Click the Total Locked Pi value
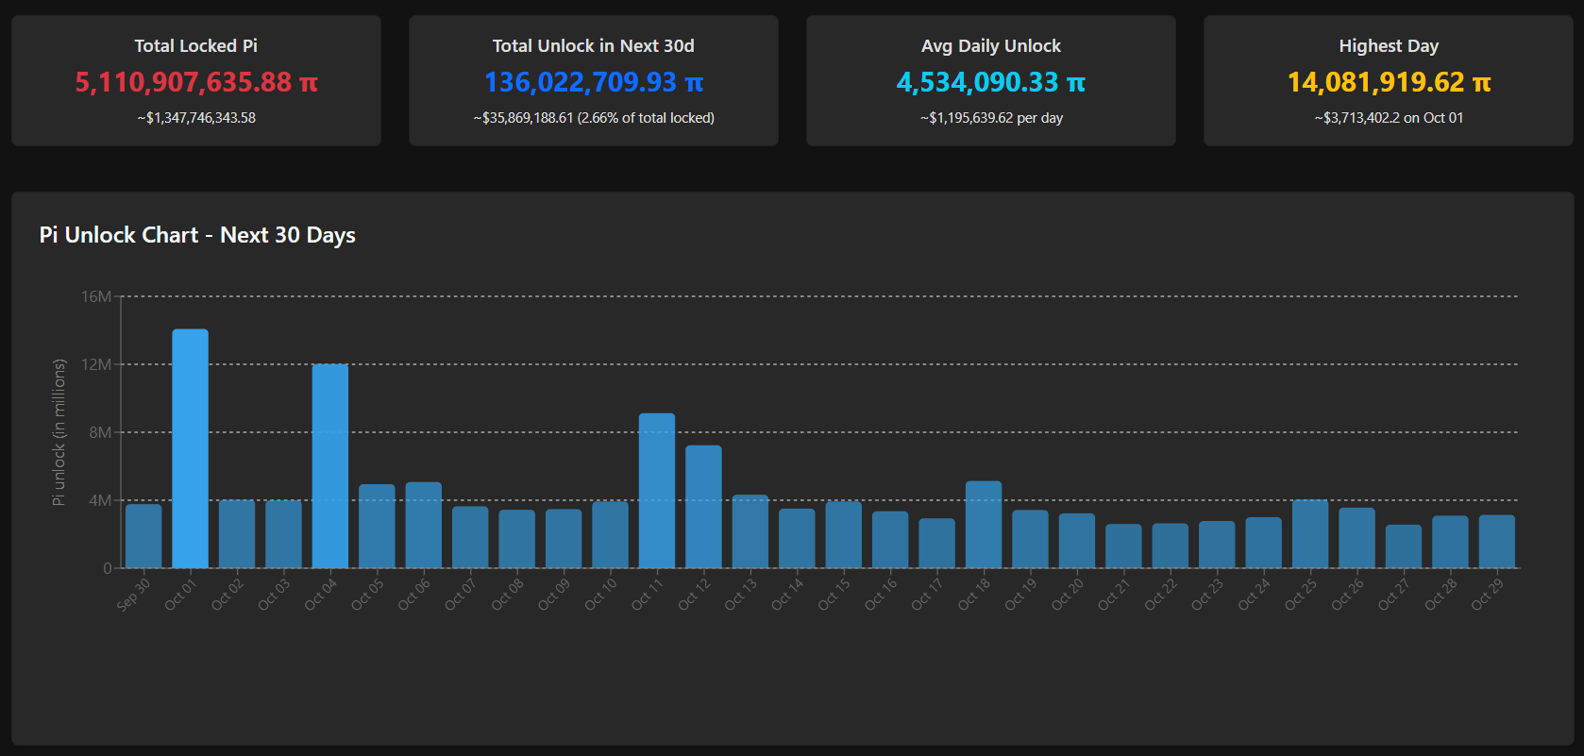This screenshot has width=1584, height=756. coord(196,83)
